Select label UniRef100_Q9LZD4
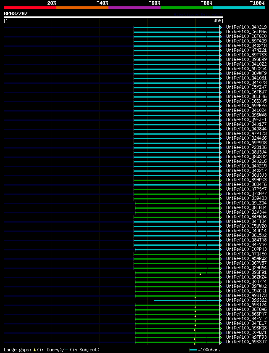The image size is (269, 353). tap(246, 203)
